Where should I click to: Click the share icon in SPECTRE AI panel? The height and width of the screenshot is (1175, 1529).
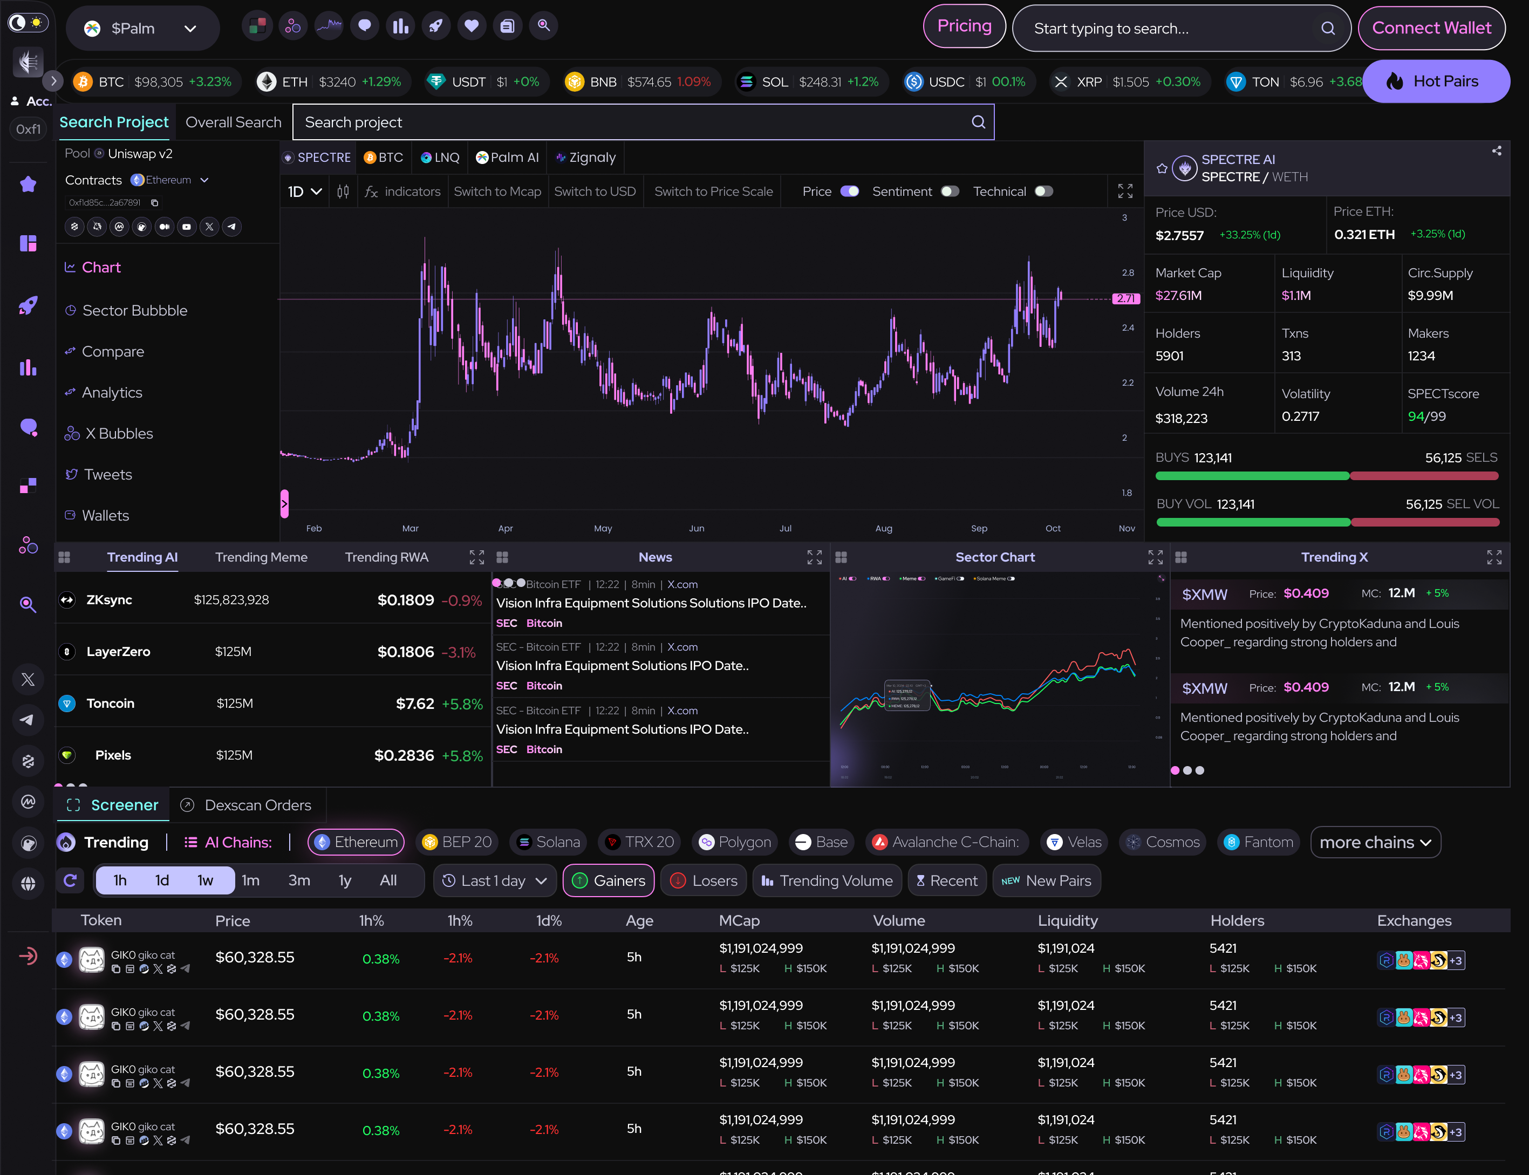(1496, 151)
